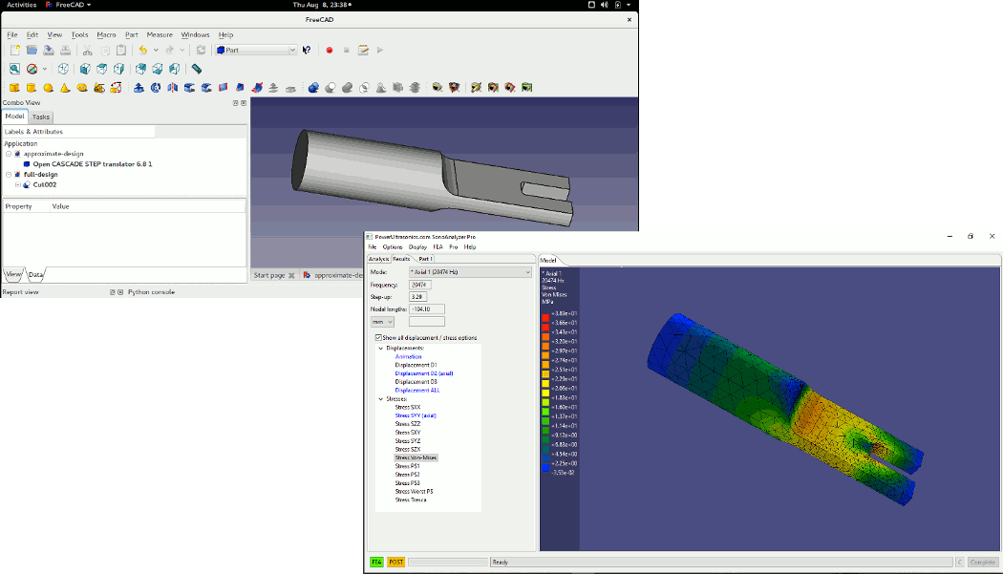Click the Cut boolean icon in Part toolbar
The image size is (1003, 574).
pyautogui.click(x=331, y=88)
